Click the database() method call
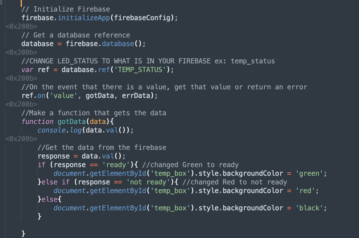 point(122,44)
